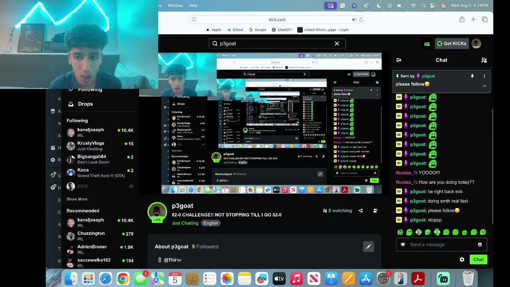
Task: Open Adobe Acrobat from the Dock
Action: pos(418,278)
